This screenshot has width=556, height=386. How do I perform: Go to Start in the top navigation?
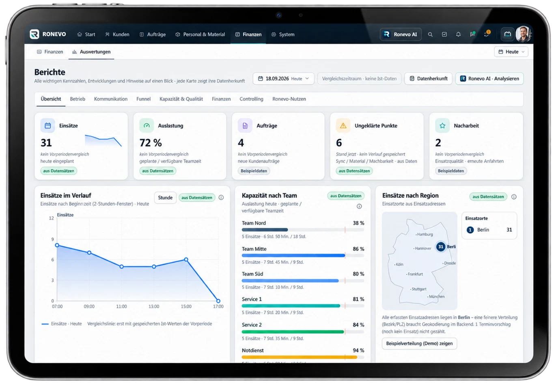[x=86, y=35]
